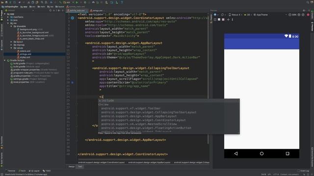Toggle the design surface view mode icon
Viewport: 314px width, 176px height.
[x=215, y=20]
